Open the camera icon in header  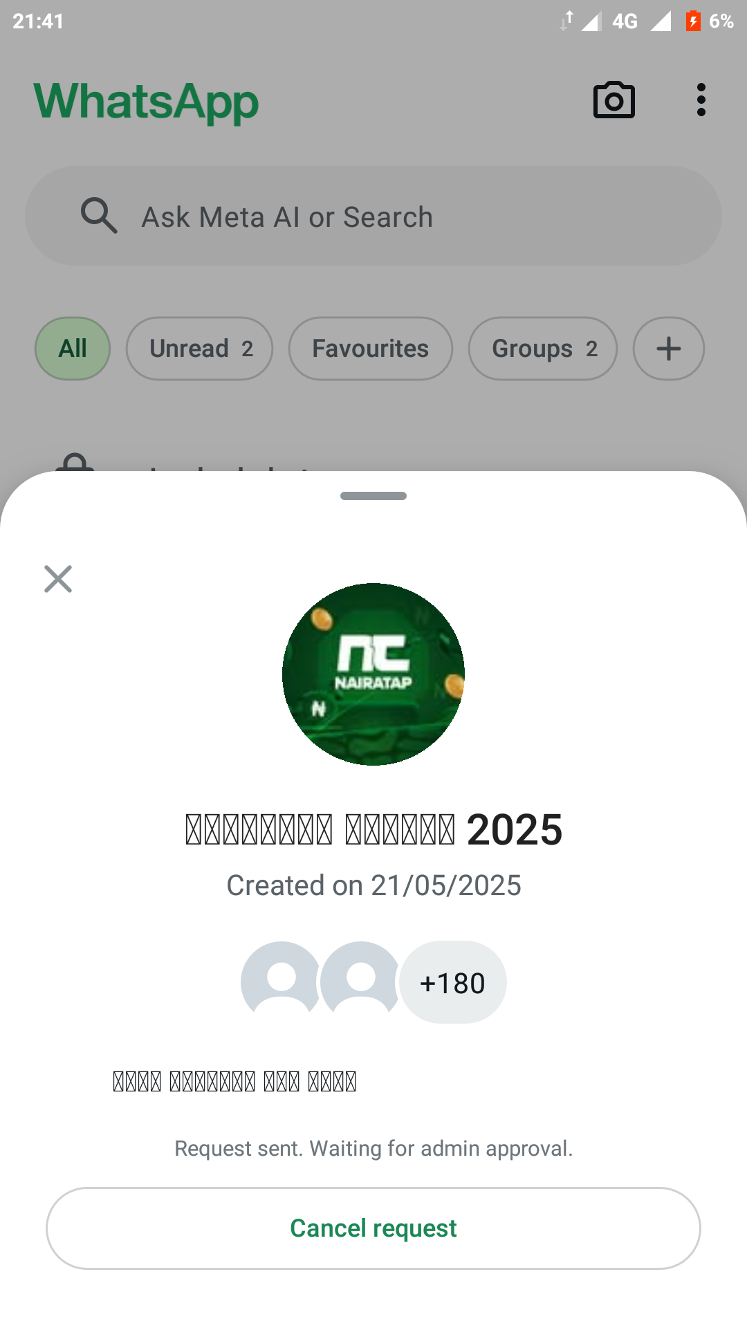(614, 101)
